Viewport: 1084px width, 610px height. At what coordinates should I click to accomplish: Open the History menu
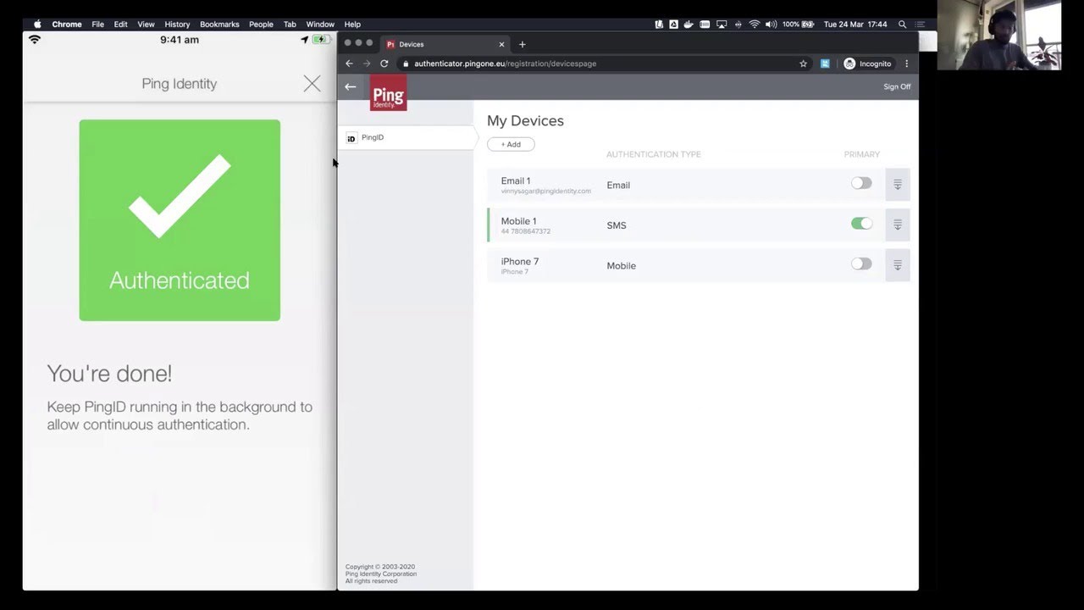click(x=177, y=25)
